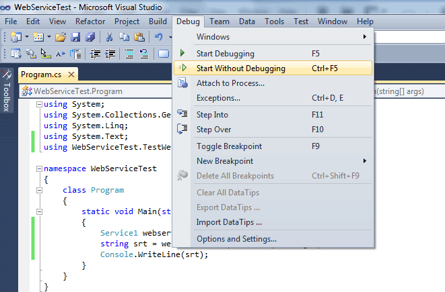445x292 pixels.
Task: Cut selection with the scissors icon
Action: coord(109,37)
